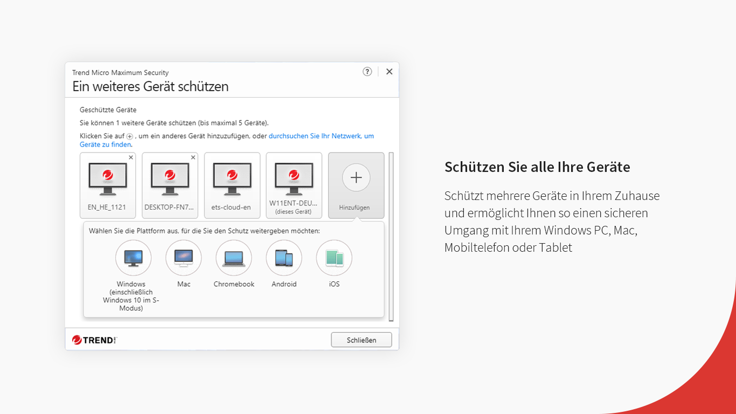The image size is (736, 414).
Task: Choose the Android platform icon
Action: pyautogui.click(x=284, y=258)
